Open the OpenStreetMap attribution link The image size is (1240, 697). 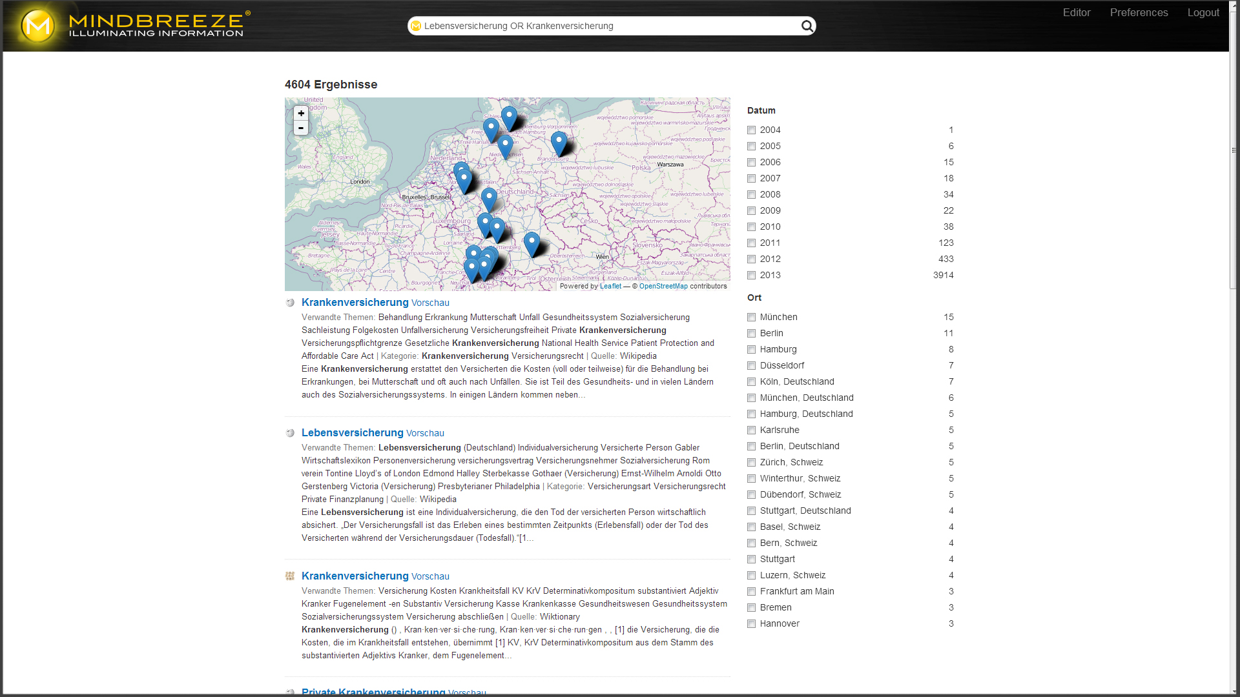pos(663,286)
